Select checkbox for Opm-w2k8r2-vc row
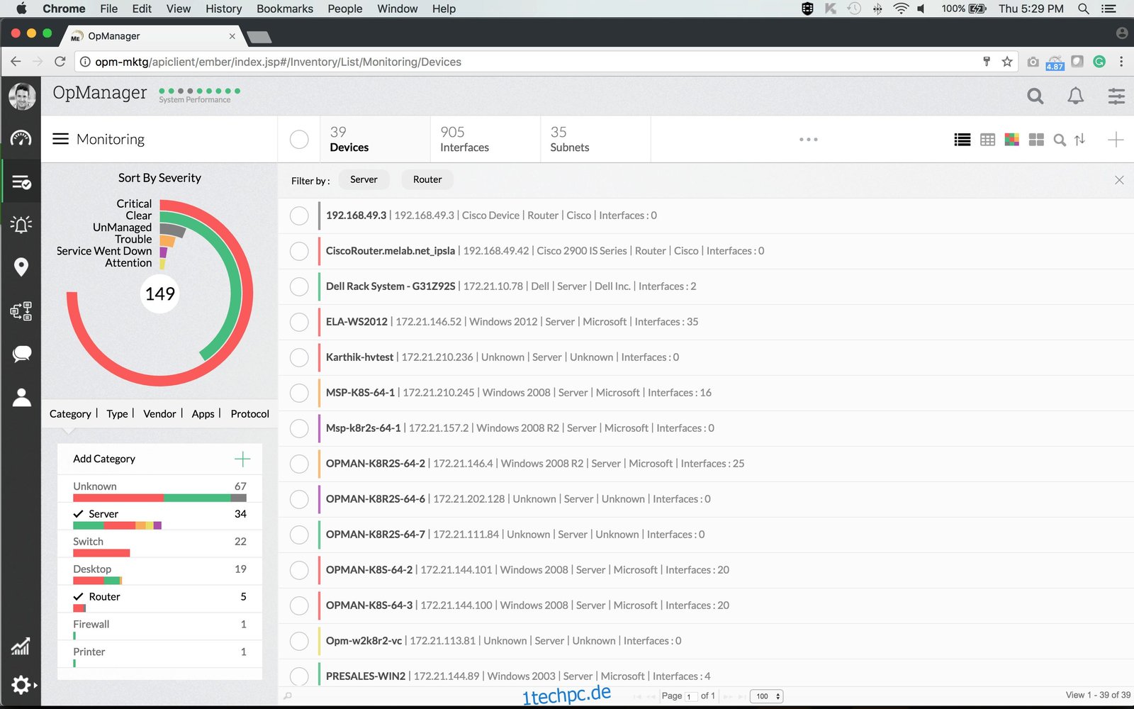This screenshot has width=1134, height=709. point(299,641)
